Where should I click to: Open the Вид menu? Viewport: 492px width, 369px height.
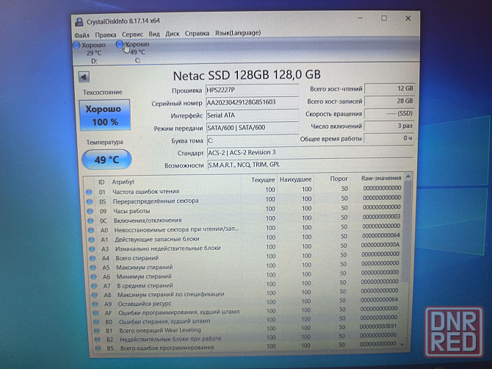point(154,34)
